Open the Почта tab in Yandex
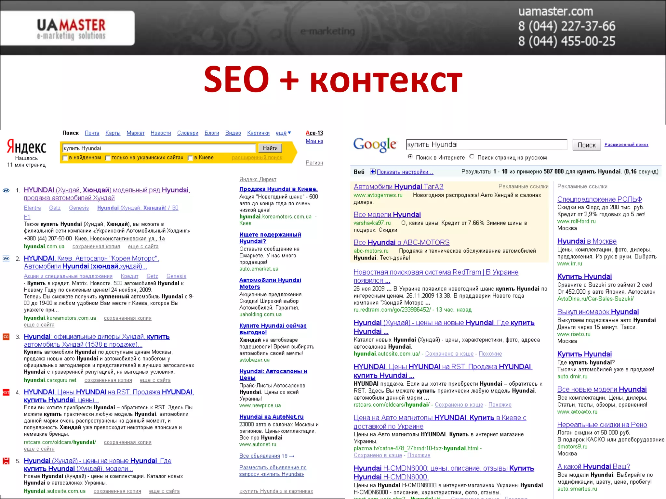 point(92,133)
